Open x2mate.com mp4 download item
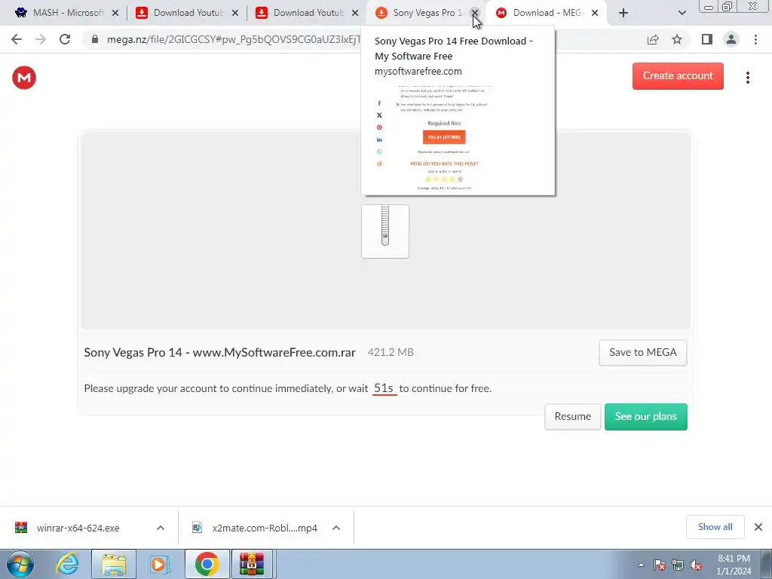 [265, 528]
